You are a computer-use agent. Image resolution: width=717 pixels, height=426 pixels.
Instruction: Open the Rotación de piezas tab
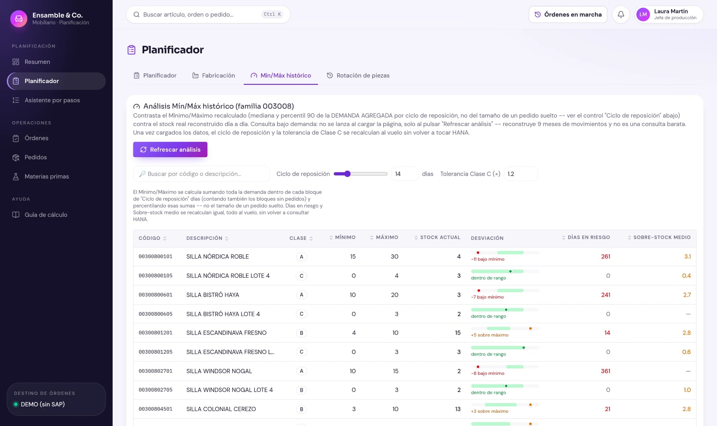pyautogui.click(x=358, y=76)
